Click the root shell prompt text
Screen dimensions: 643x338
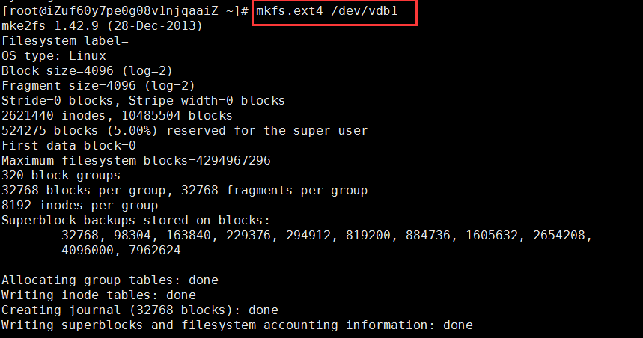(125, 11)
